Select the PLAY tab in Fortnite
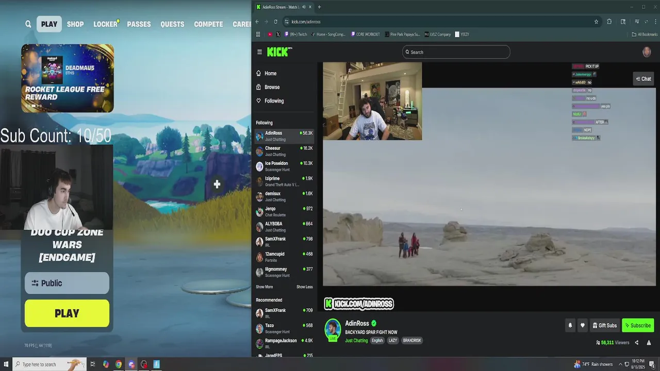Viewport: 660px width, 371px height. (x=49, y=24)
